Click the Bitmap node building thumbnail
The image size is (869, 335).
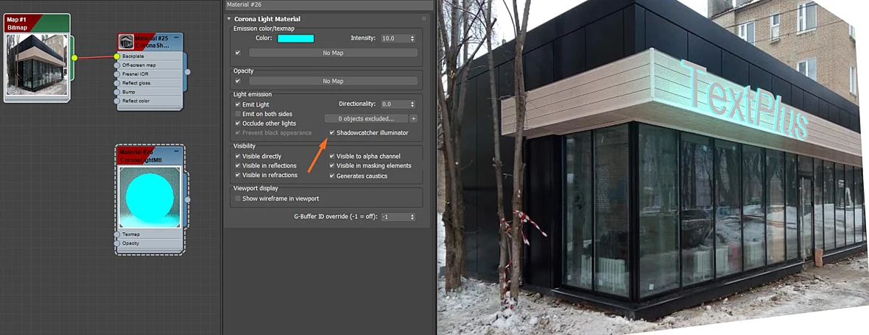click(37, 64)
